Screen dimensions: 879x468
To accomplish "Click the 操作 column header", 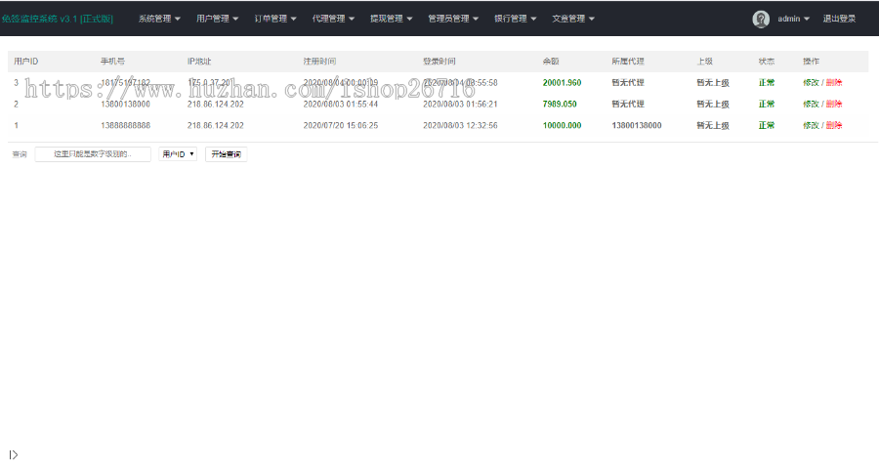I will 811,62.
